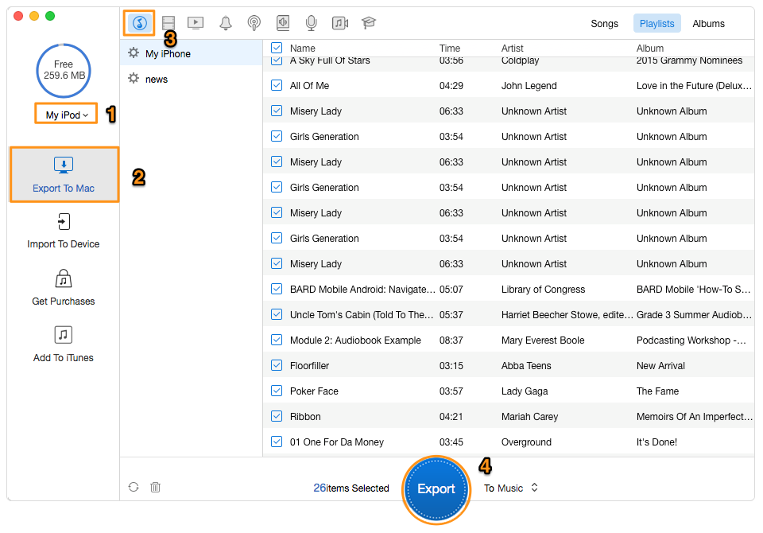Switch to Ringtones via the bell icon
763x533 pixels.
225,23
